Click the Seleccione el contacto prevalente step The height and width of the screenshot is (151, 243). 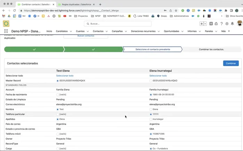coord(153,50)
